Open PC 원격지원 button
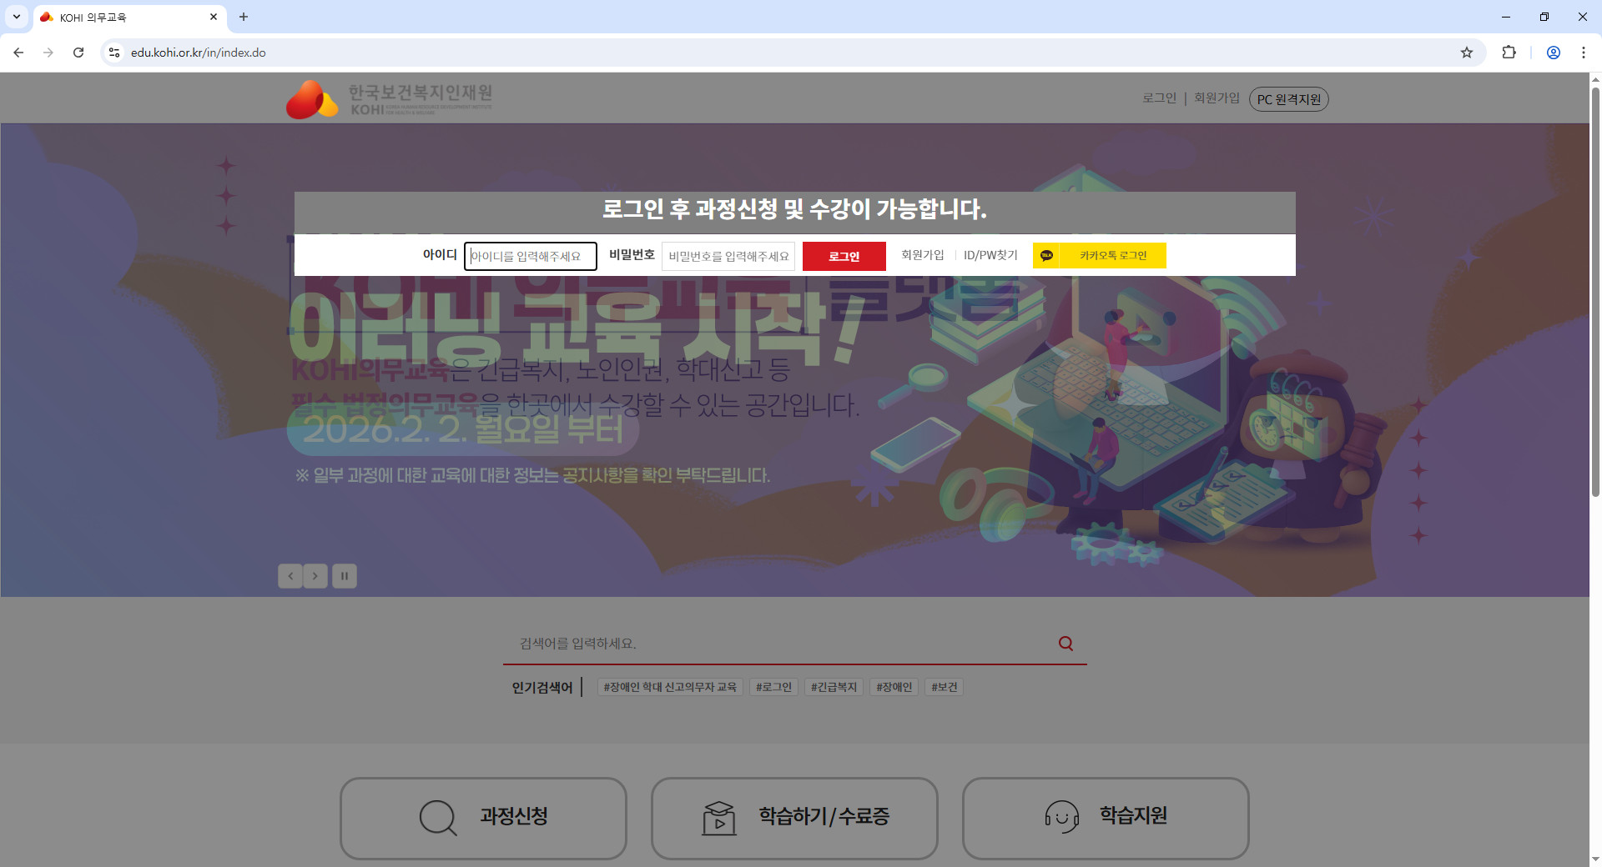1602x867 pixels. click(x=1289, y=99)
